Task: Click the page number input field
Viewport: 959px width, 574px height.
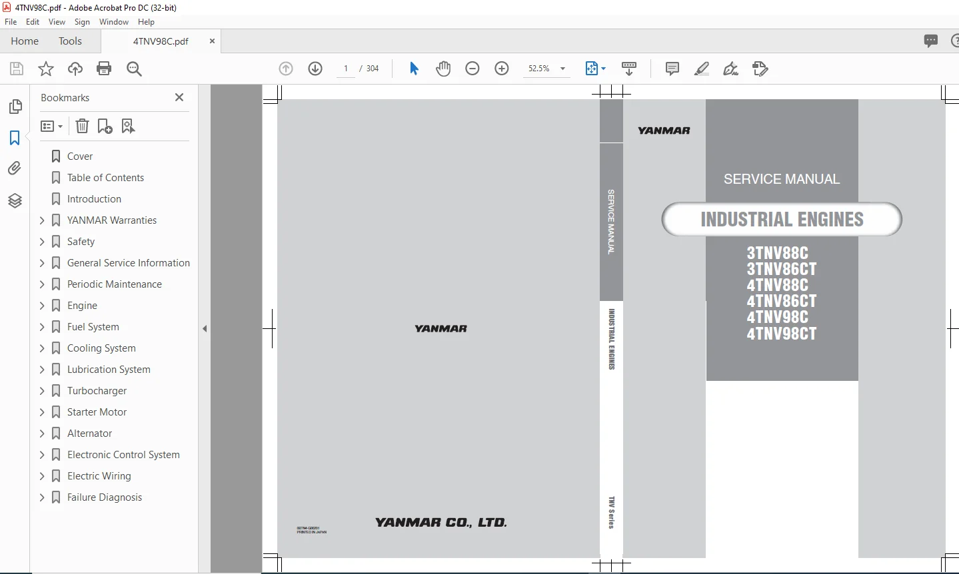Action: point(346,69)
